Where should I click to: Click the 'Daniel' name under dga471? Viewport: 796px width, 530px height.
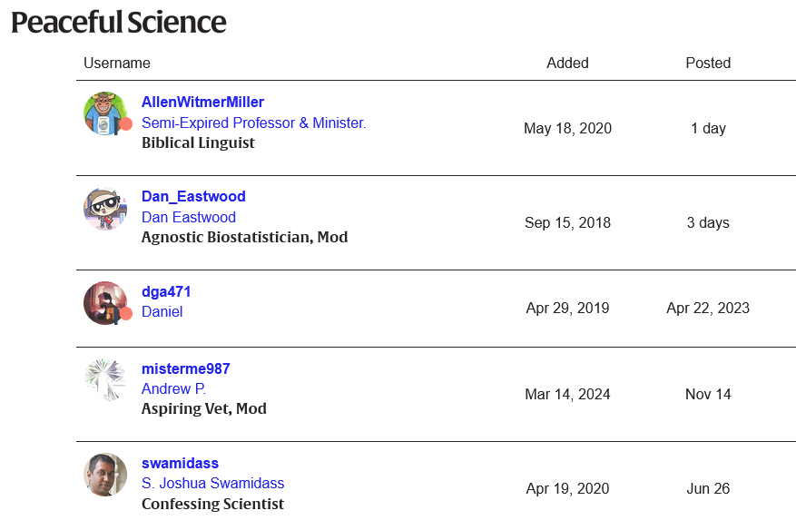coord(162,311)
